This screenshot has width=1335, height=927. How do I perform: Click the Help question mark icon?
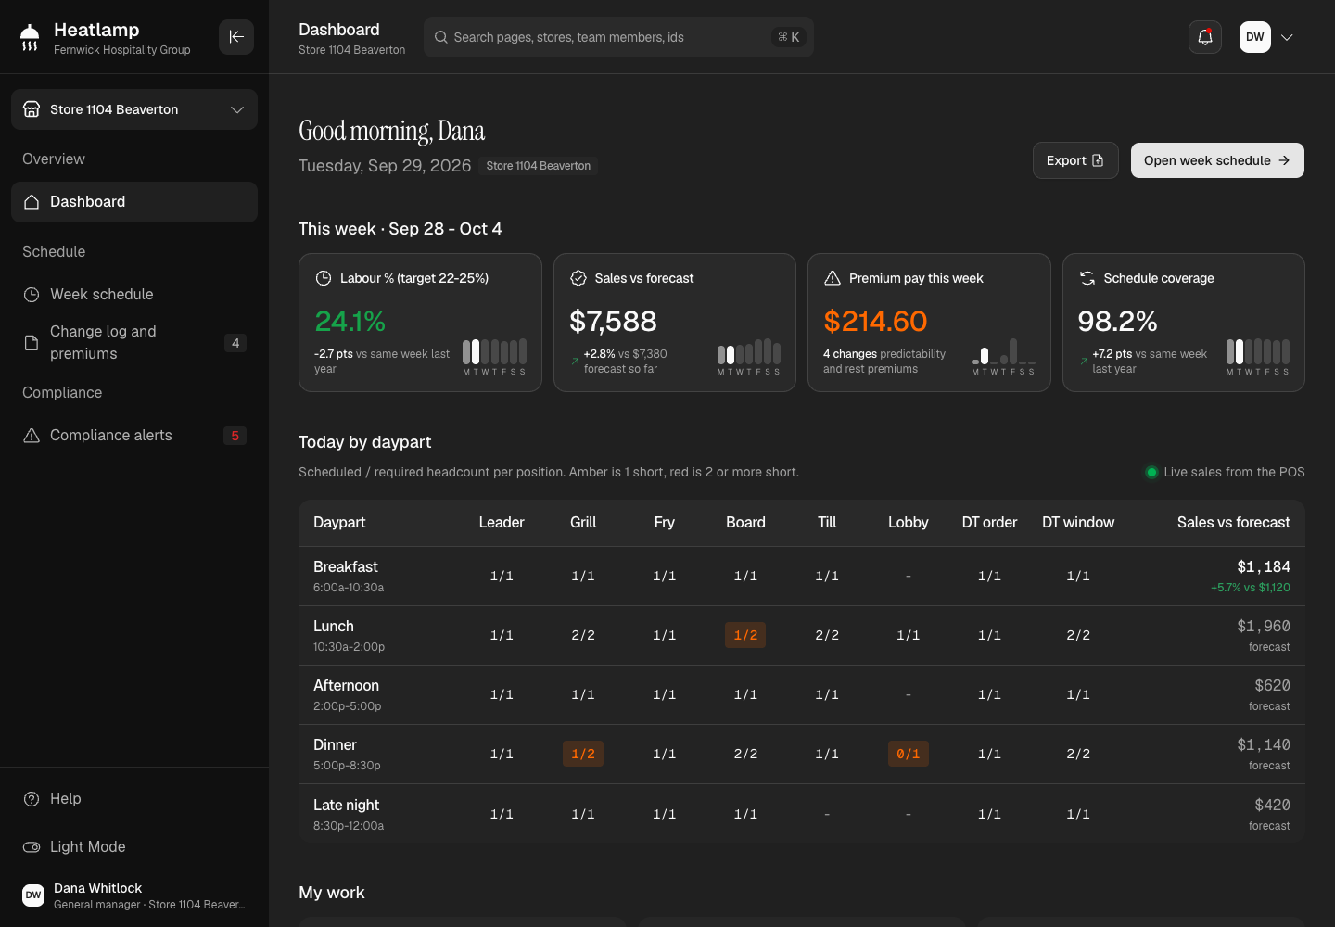pyautogui.click(x=32, y=799)
